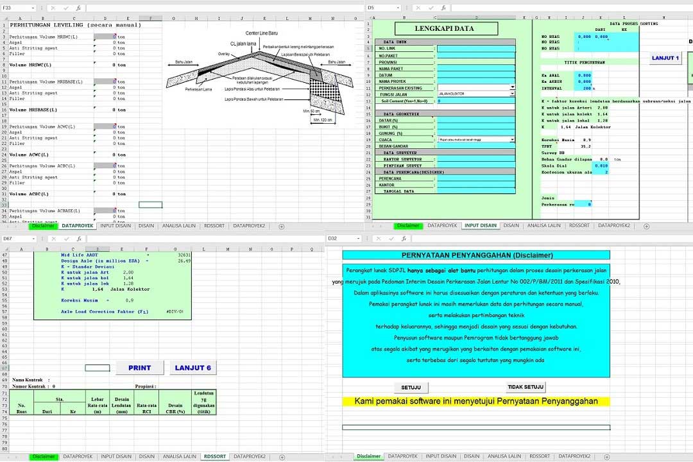Click the SETUJU button
This screenshot has height=462, width=693.
[411, 388]
